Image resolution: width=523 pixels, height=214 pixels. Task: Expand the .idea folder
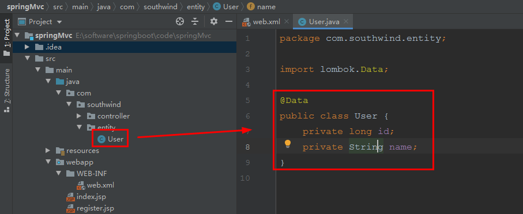click(27, 47)
